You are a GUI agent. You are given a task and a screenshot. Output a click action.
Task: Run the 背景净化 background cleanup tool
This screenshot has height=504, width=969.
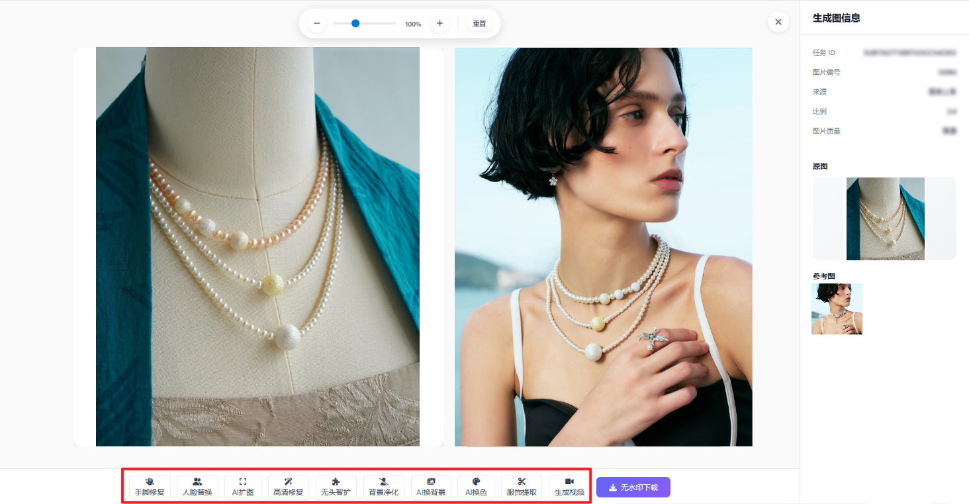(x=383, y=487)
